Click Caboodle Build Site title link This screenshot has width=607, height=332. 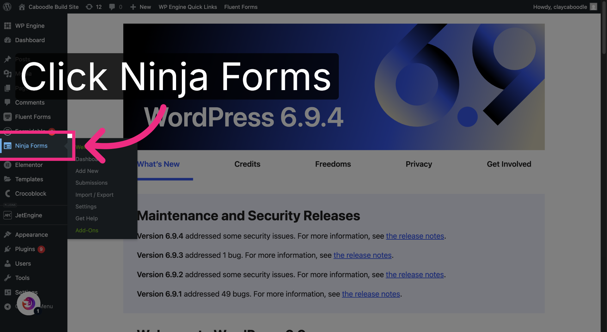(x=53, y=7)
